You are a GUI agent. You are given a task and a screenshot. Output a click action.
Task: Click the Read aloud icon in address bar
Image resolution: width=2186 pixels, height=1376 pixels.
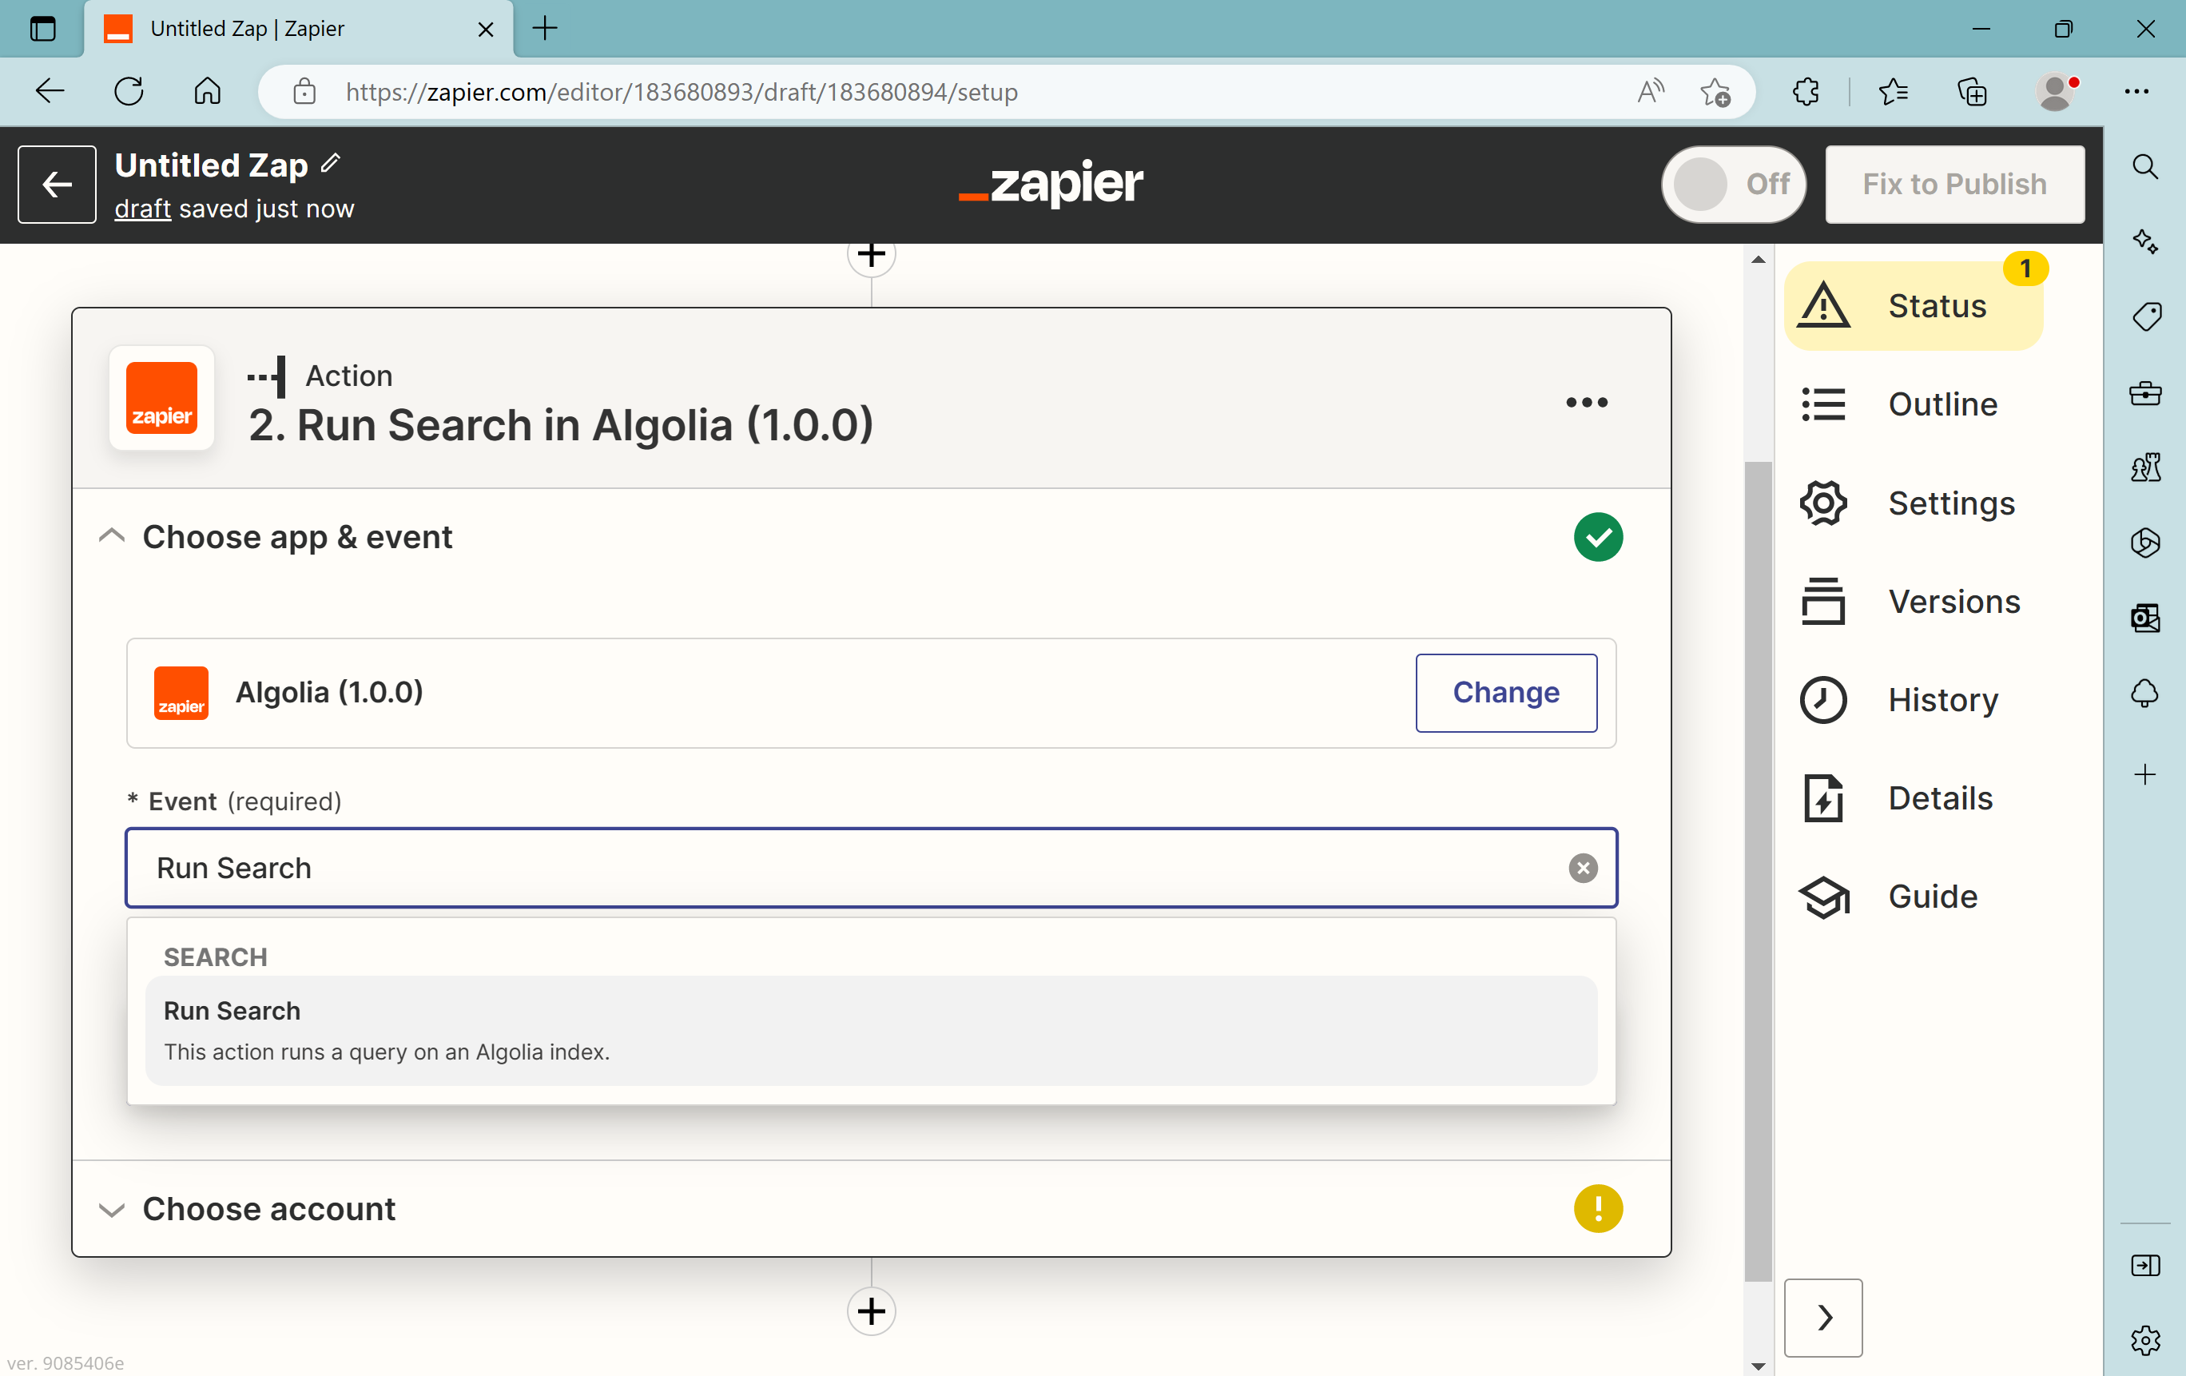(1651, 91)
